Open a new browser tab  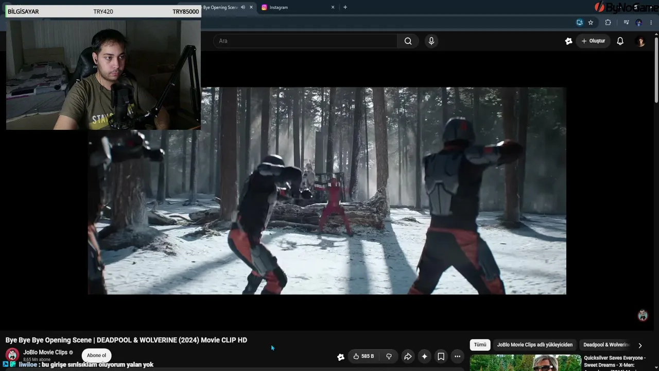(345, 7)
